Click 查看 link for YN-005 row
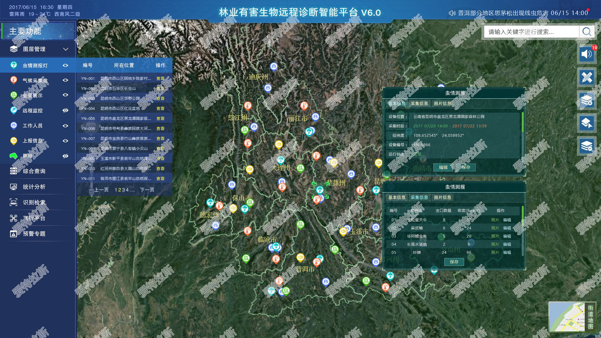 click(160, 119)
